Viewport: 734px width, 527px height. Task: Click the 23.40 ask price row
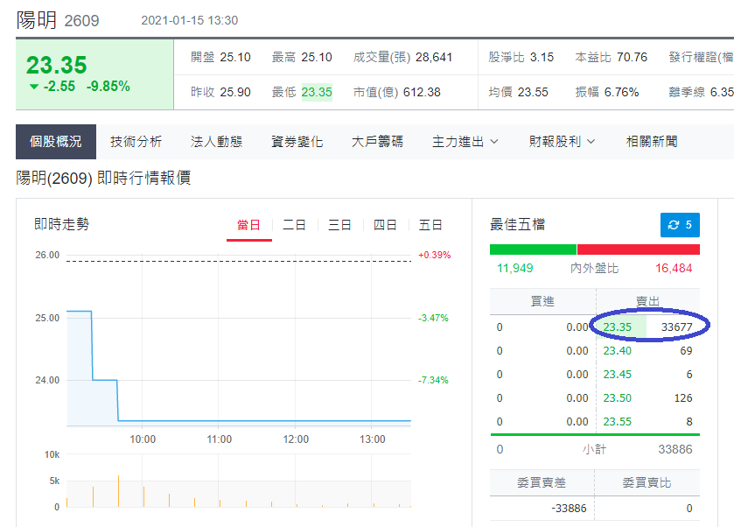[x=648, y=351]
